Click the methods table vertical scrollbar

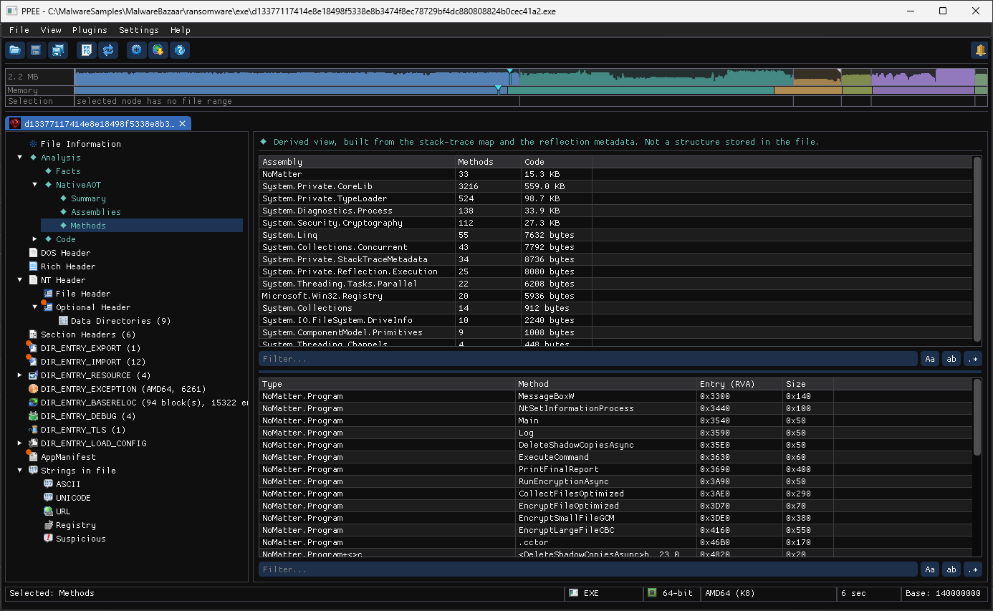(x=977, y=417)
